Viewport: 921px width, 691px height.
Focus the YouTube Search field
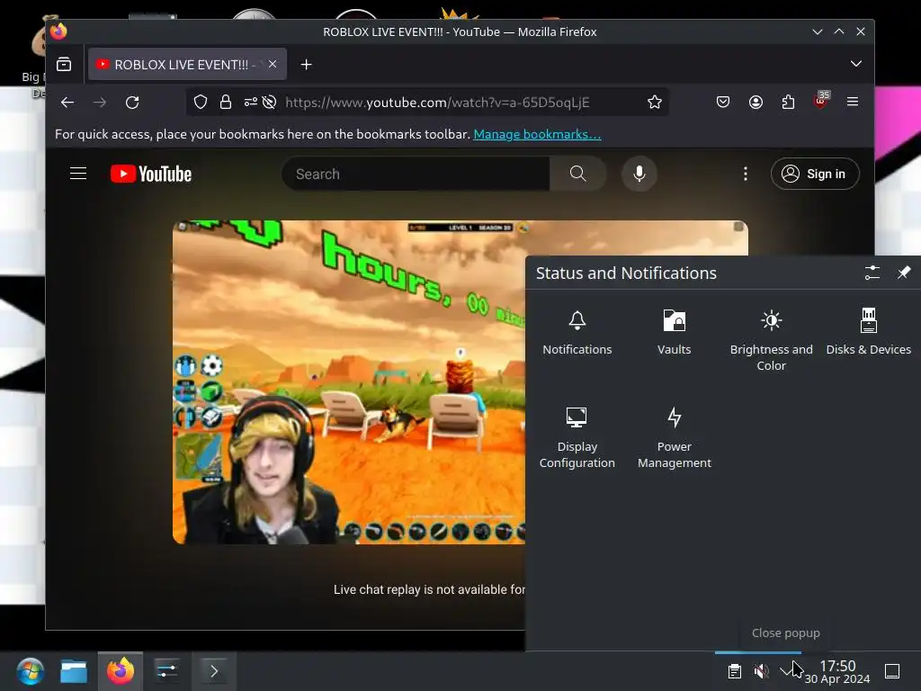tap(416, 174)
